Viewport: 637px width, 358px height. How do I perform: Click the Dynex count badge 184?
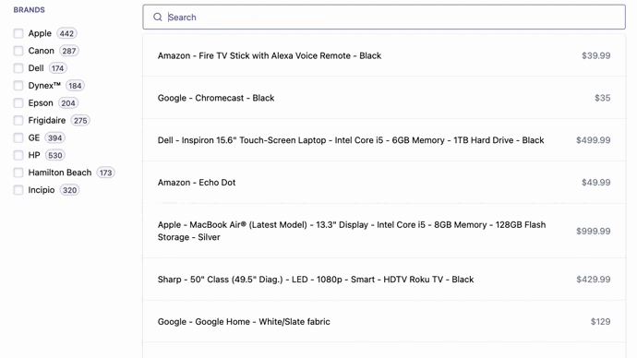pos(75,86)
